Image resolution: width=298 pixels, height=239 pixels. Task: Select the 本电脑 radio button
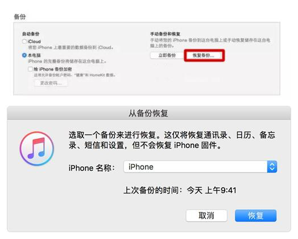(x=24, y=55)
